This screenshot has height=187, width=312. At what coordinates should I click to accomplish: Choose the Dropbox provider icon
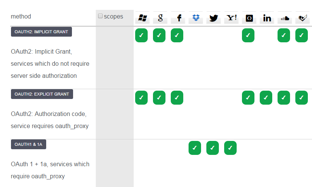click(196, 18)
